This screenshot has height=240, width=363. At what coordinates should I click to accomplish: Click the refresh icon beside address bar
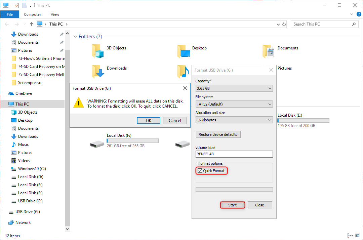284,24
